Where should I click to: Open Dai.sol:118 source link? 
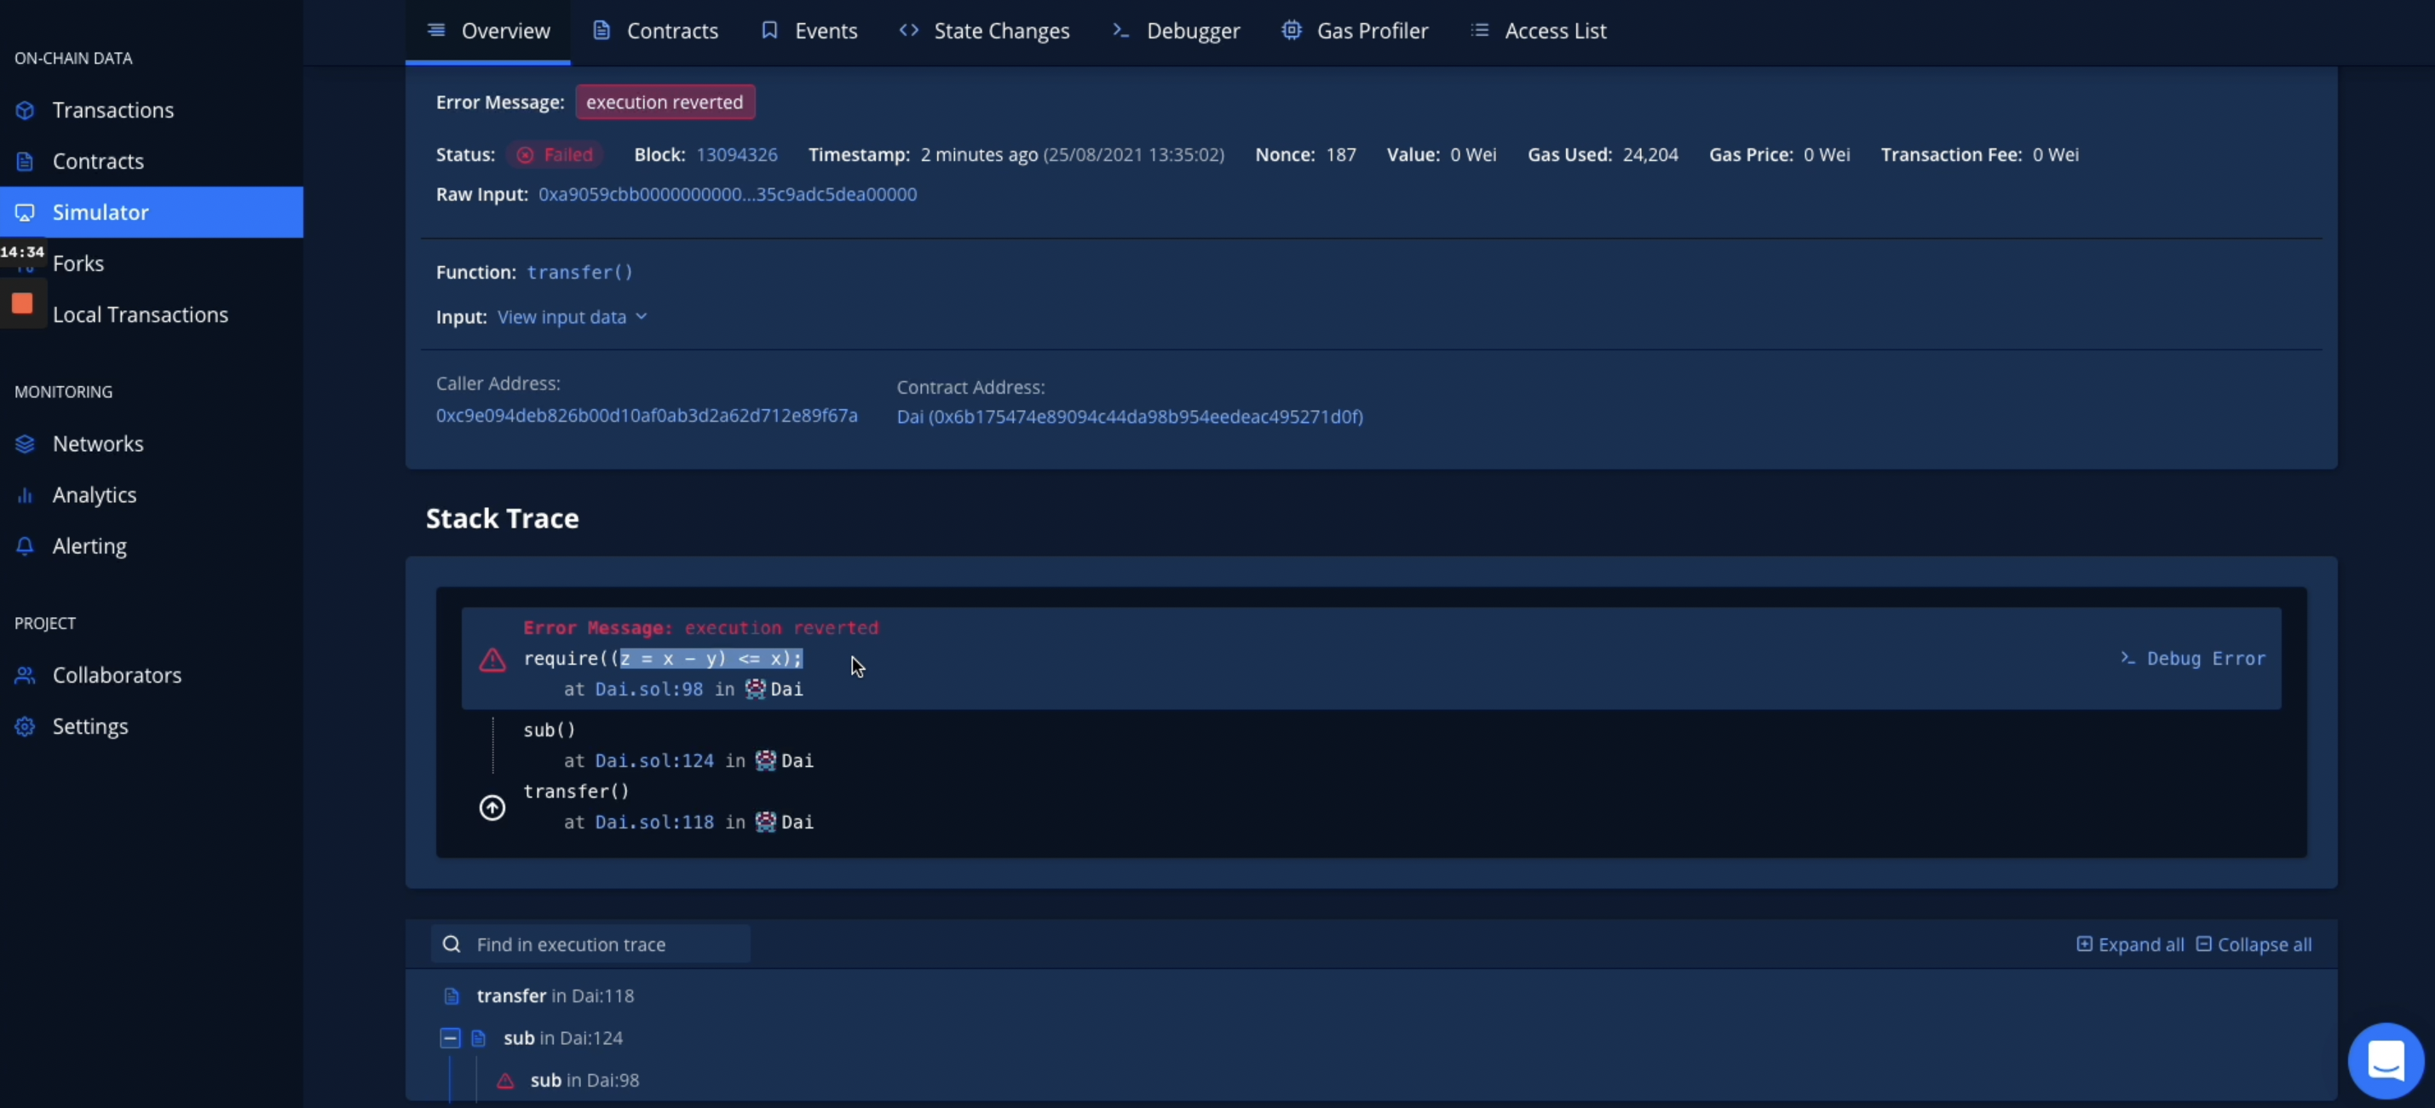tap(654, 822)
